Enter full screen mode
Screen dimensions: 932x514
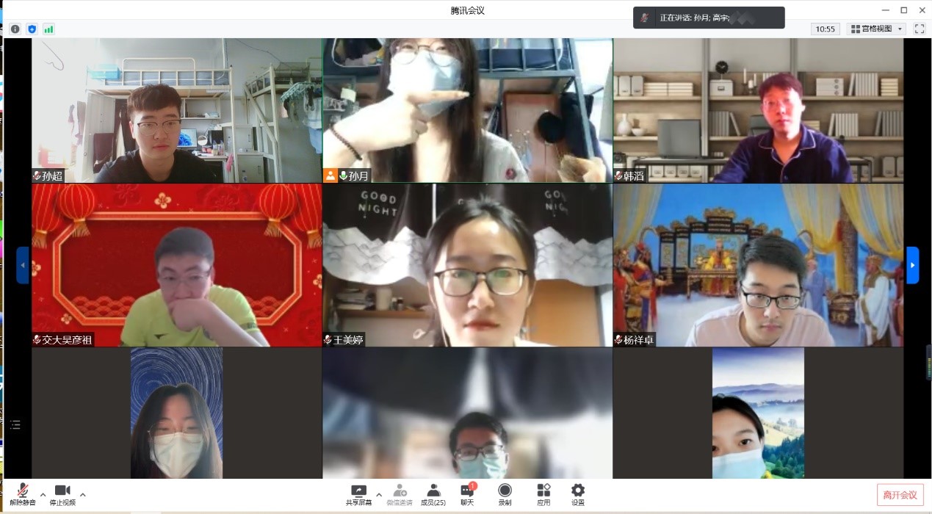[918, 29]
